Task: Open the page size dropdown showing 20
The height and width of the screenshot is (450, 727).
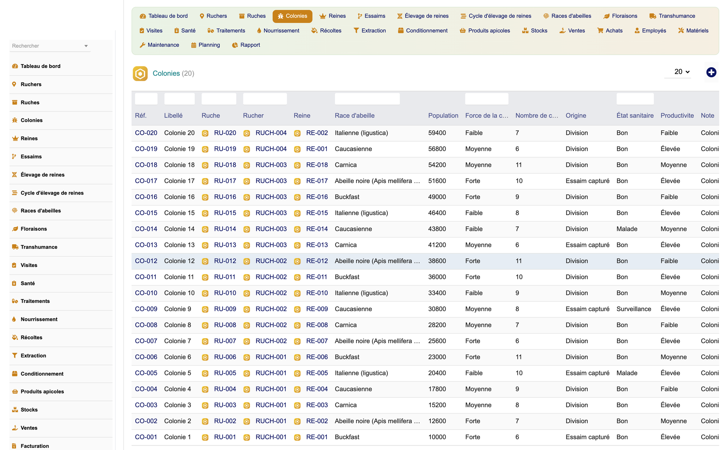Action: (681, 72)
